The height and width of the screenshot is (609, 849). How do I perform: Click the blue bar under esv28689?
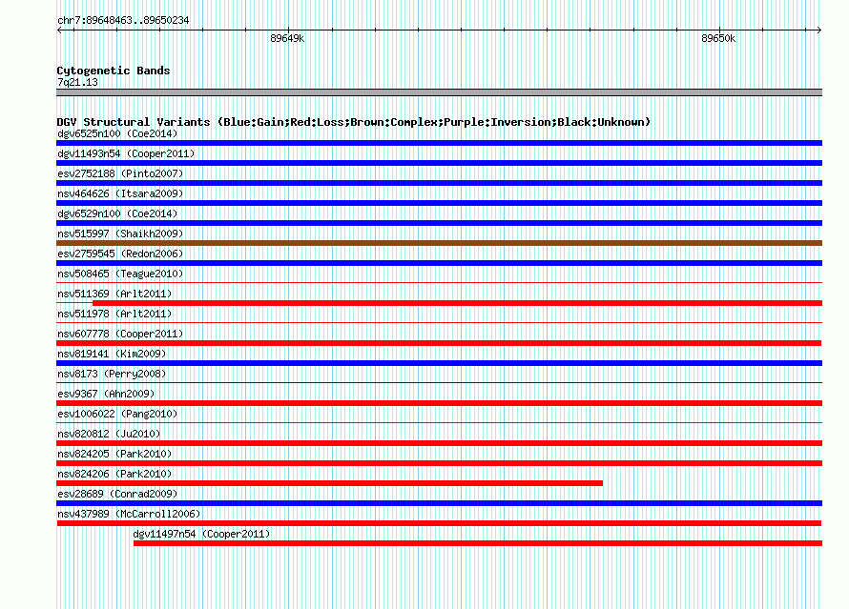[x=439, y=503]
